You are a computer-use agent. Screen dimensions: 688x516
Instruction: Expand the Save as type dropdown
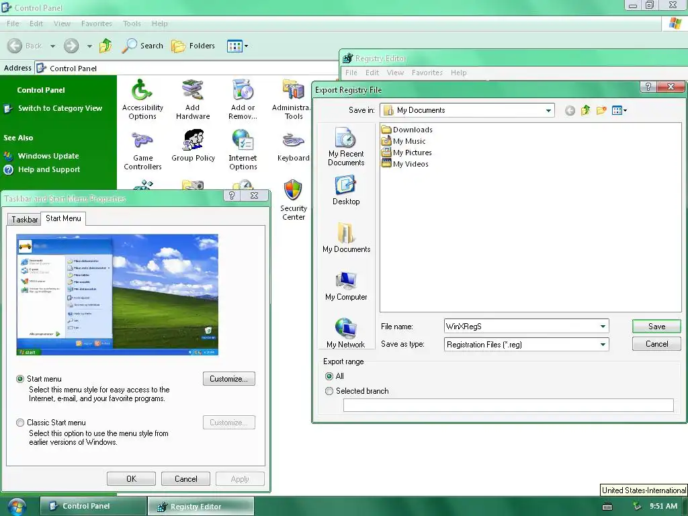pos(603,345)
